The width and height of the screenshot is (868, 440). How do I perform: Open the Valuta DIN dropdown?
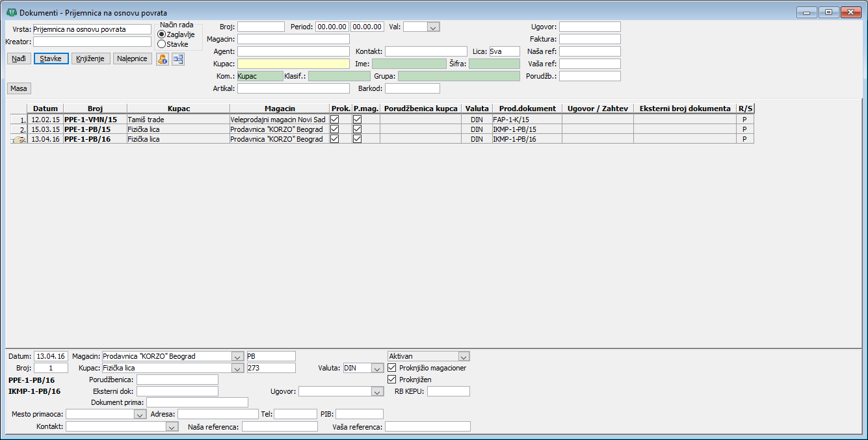[377, 368]
